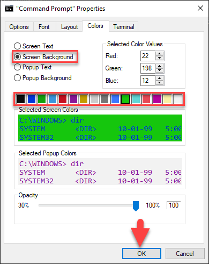Viewport: 209px width, 264px height.
Task: Pick the pale yellow color swatch
Action: pos(167,99)
